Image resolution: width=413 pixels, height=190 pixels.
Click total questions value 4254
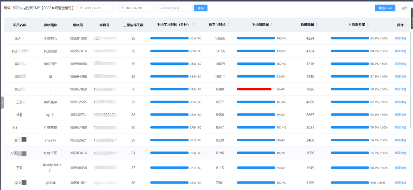coord(310,39)
